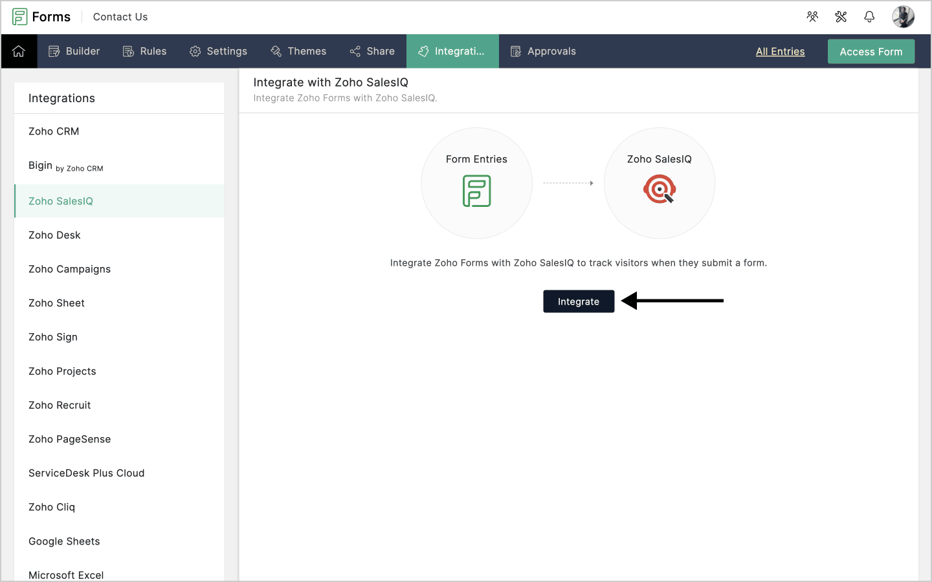932x582 pixels.
Task: Click the Contact Us form title
Action: click(120, 17)
